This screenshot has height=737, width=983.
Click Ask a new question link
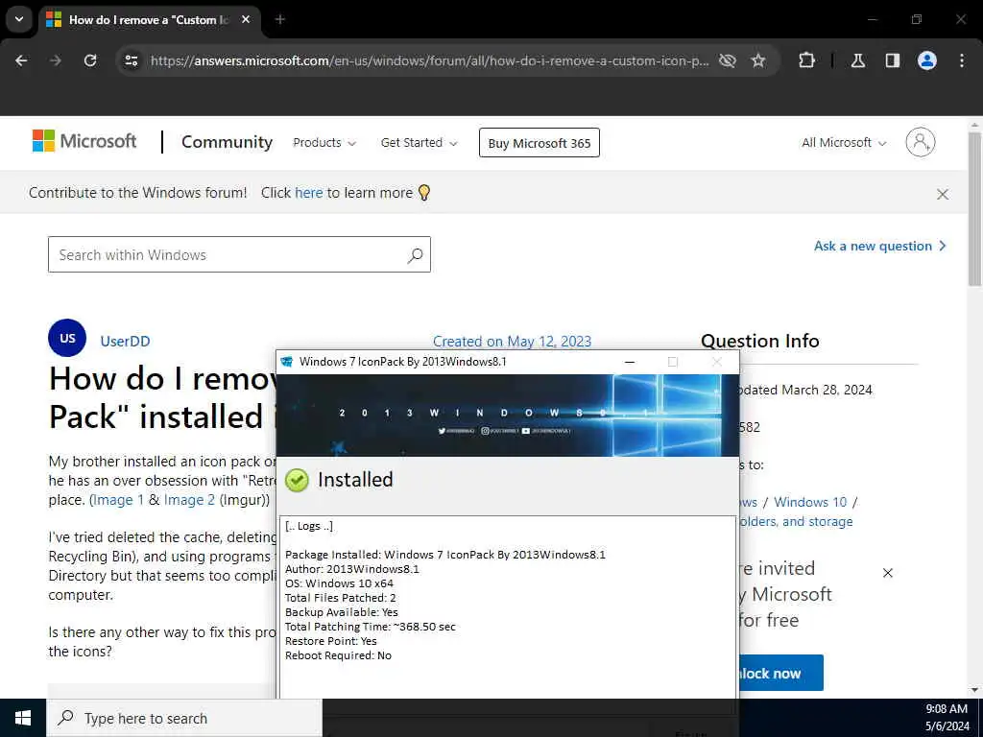click(879, 247)
